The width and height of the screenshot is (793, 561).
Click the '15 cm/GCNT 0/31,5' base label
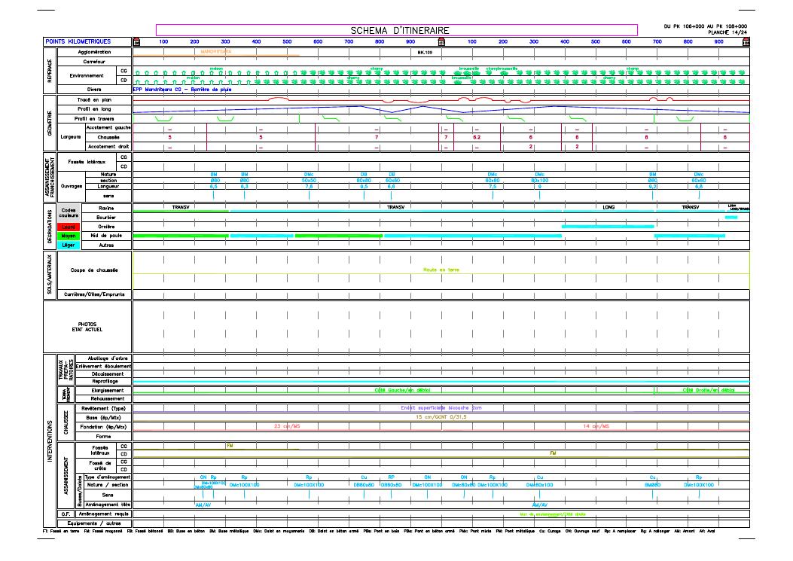(441, 416)
